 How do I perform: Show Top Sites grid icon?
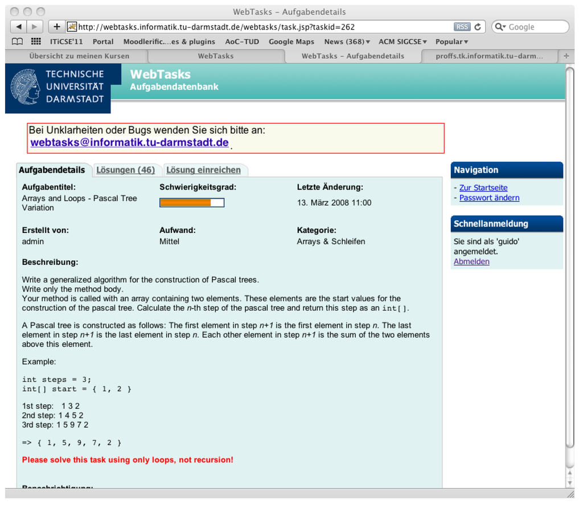click(36, 42)
